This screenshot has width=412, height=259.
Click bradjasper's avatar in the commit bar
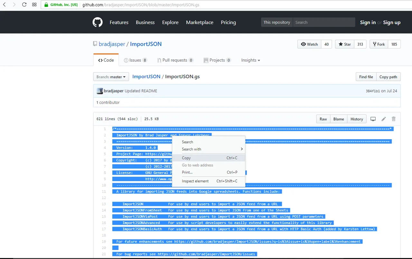coord(100,91)
